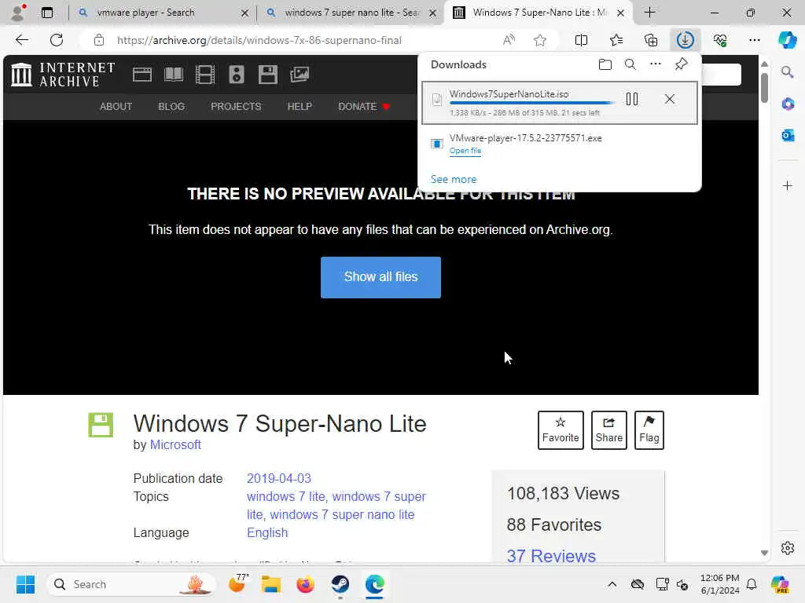This screenshot has height=603, width=805.
Task: View site information lock icon
Action: pyautogui.click(x=99, y=40)
